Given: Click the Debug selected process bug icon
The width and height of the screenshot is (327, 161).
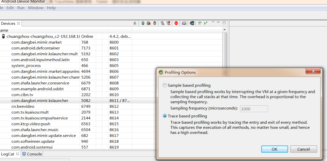Looking at the screenshot, I should [x=135, y=23].
